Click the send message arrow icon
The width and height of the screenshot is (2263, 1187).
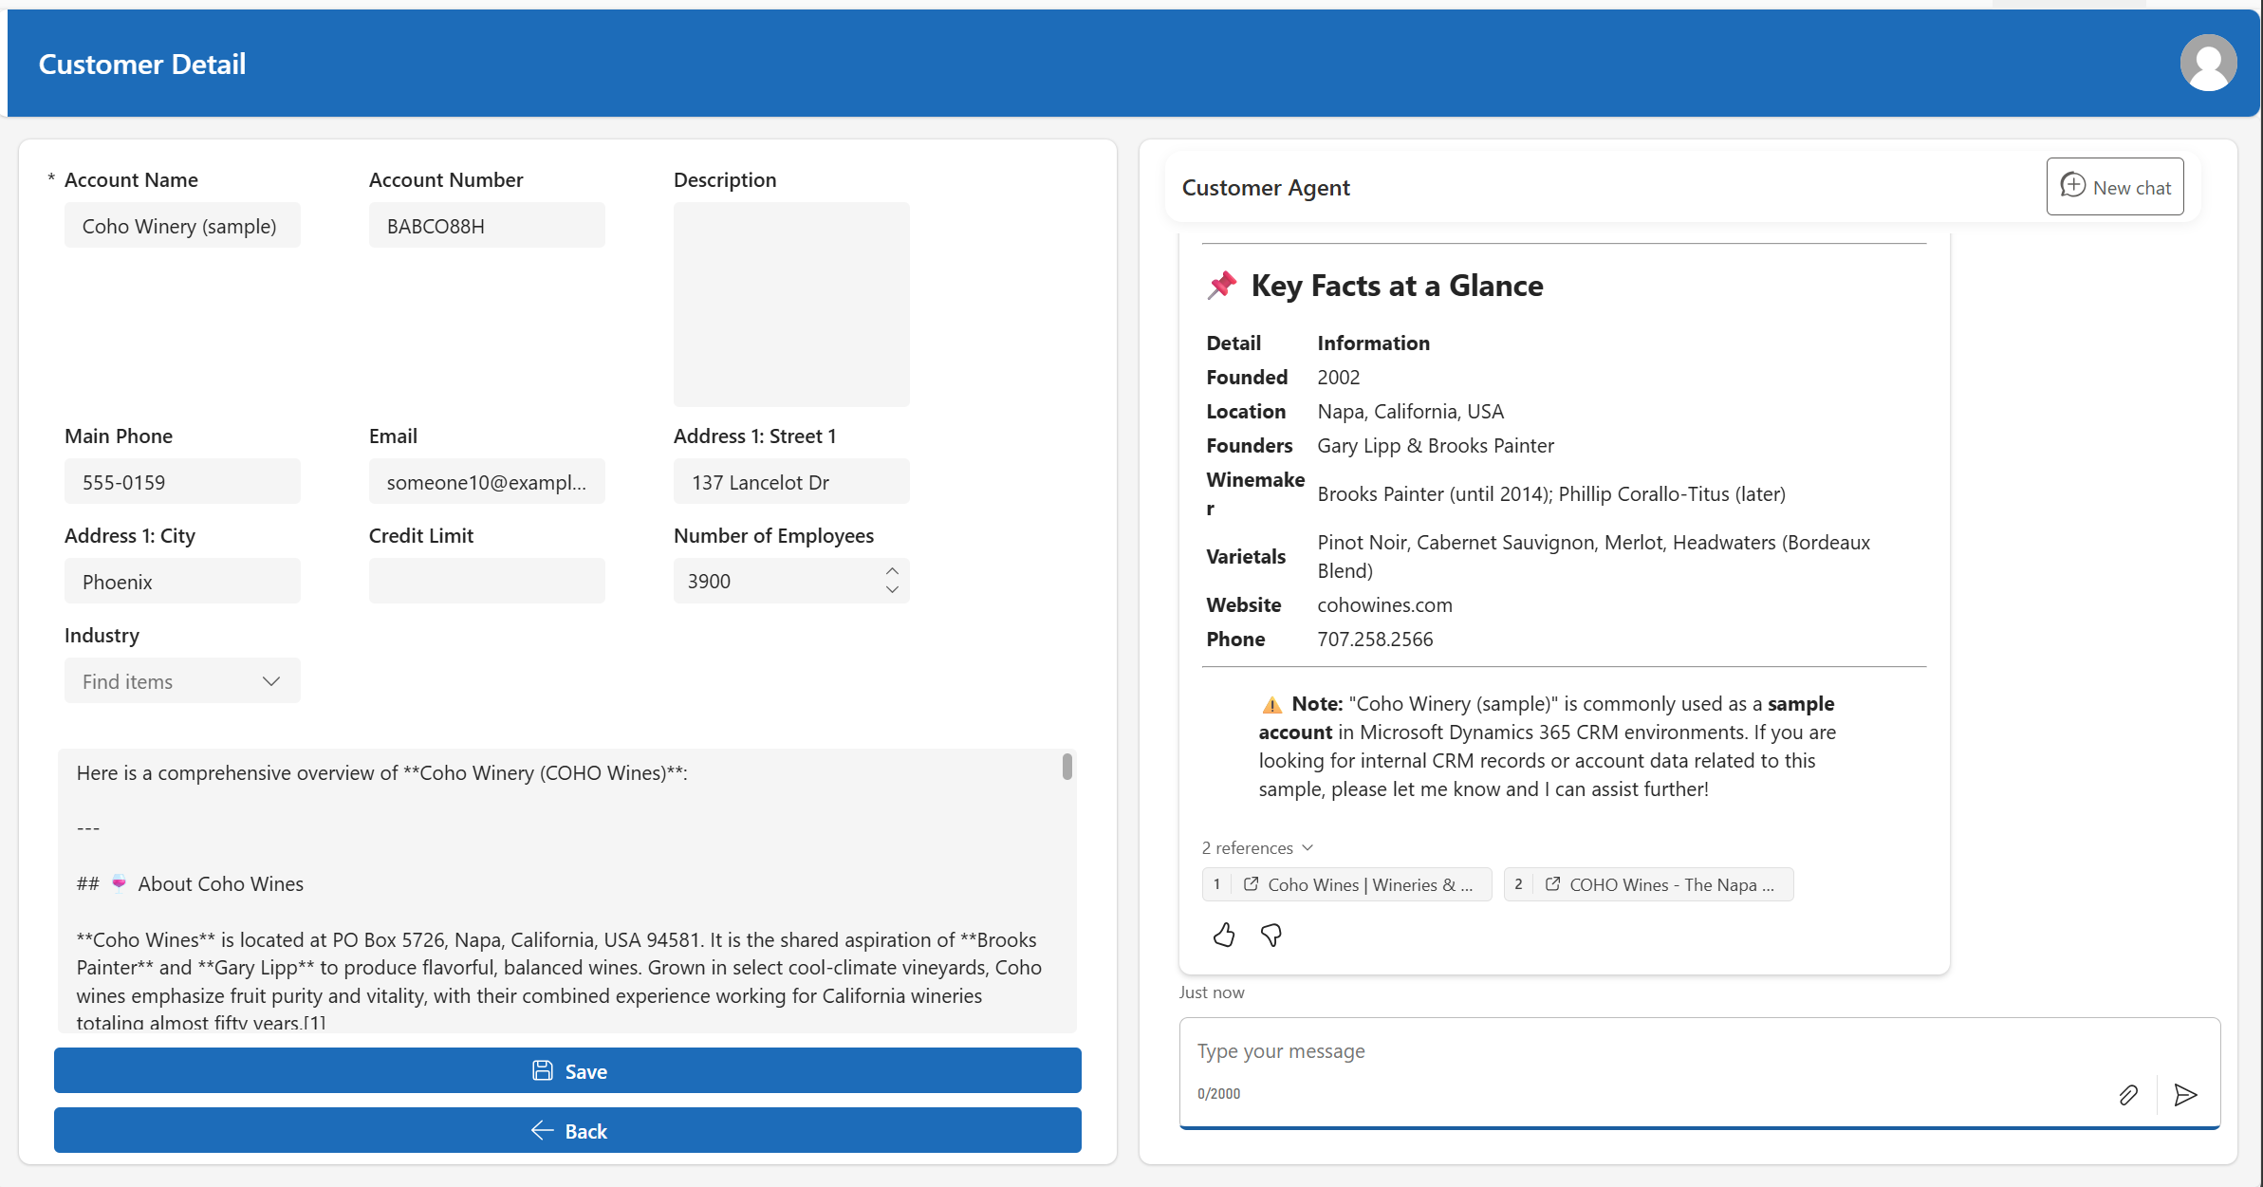(x=2185, y=1095)
